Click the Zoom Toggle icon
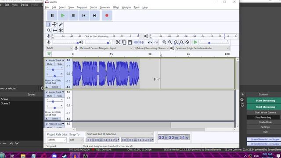 click(187, 42)
